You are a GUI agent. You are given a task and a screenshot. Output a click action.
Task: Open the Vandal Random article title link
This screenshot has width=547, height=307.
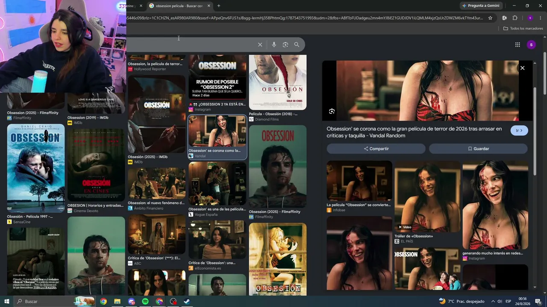pos(414,132)
